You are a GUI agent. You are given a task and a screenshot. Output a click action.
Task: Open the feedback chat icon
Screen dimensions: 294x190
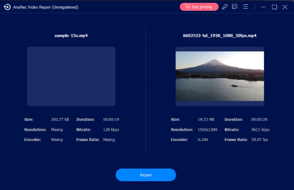pos(235,7)
